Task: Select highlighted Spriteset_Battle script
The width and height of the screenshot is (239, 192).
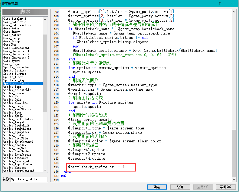Action: pyautogui.click(x=23, y=83)
